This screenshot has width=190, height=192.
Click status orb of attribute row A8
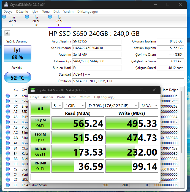(x=8, y=117)
